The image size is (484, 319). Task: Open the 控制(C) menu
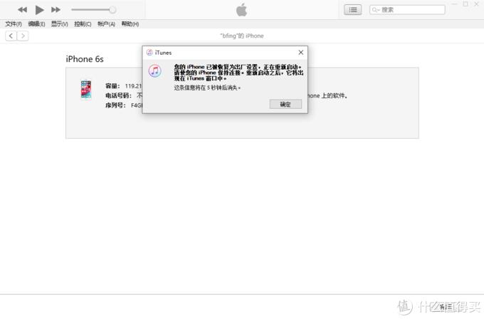83,24
